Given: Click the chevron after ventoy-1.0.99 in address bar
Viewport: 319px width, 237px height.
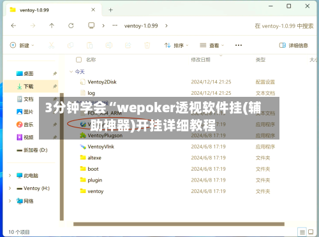Looking at the screenshot, I should (167, 25).
